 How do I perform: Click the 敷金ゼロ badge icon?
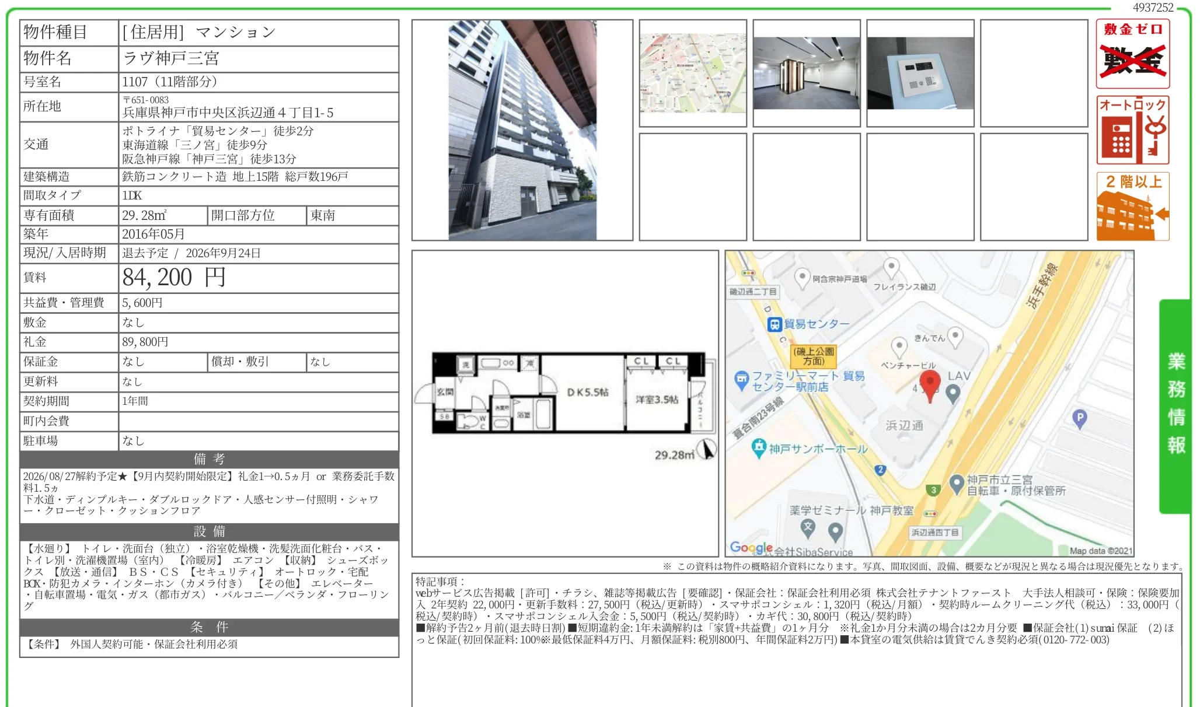[x=1132, y=54]
